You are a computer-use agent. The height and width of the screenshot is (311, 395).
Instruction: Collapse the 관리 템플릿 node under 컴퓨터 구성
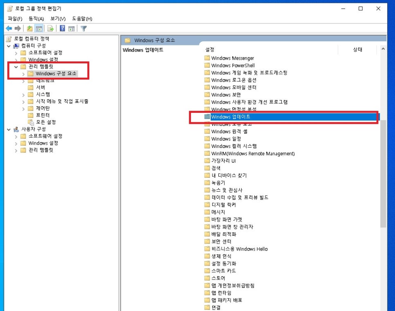coord(16,67)
